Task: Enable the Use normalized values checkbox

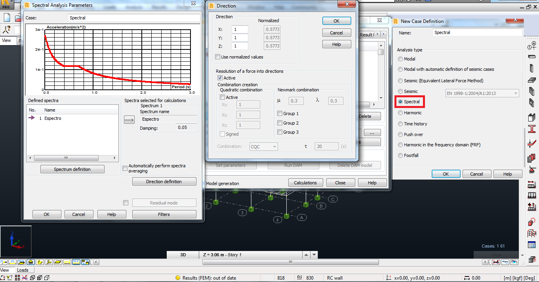Action: coord(217,57)
